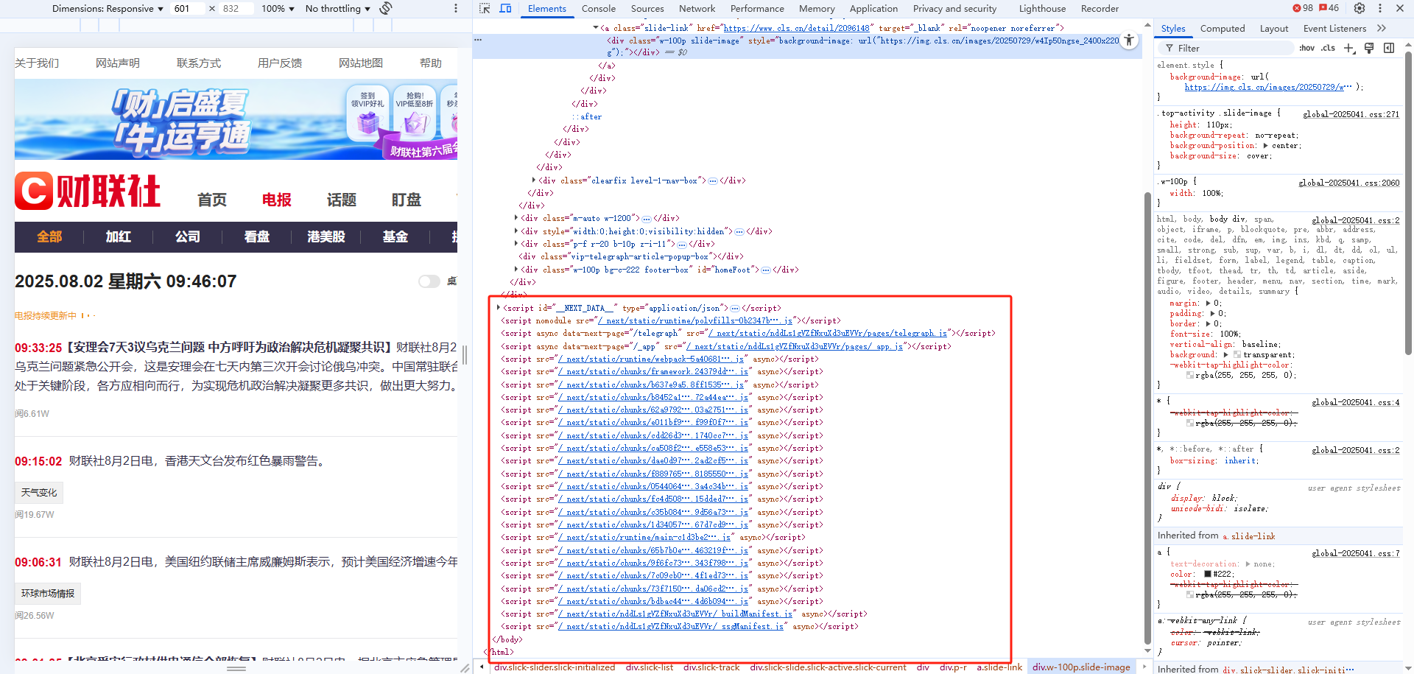The image size is (1414, 674).
Task: Expand the clearfix level-1-nav-box div
Action: pos(534,180)
